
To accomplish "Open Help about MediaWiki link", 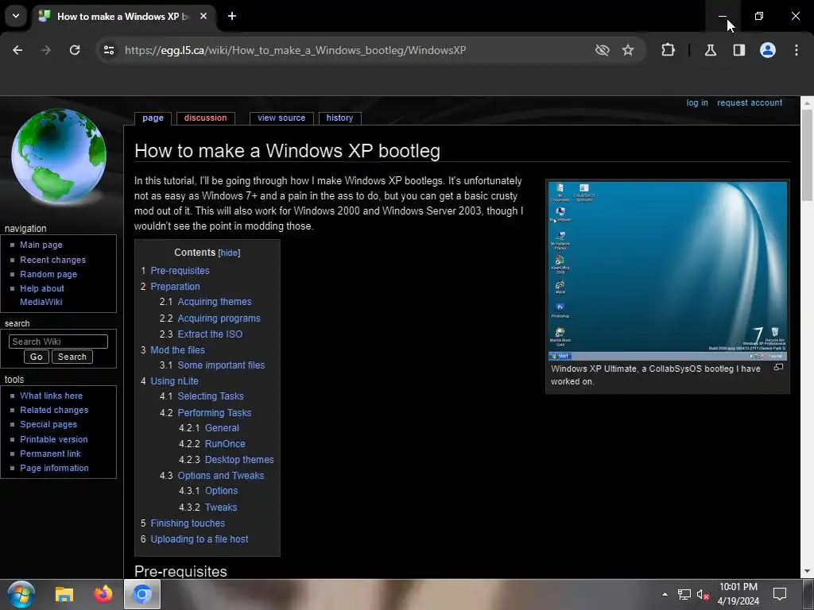I will (41, 295).
